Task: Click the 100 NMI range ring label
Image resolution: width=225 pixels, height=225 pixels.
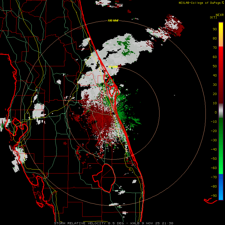Action: (x=113, y=20)
